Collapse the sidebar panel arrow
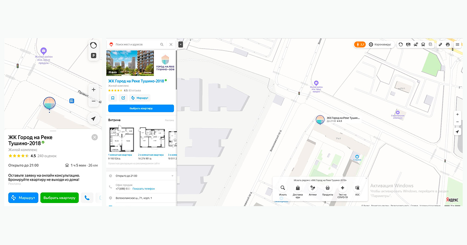 coord(181,45)
